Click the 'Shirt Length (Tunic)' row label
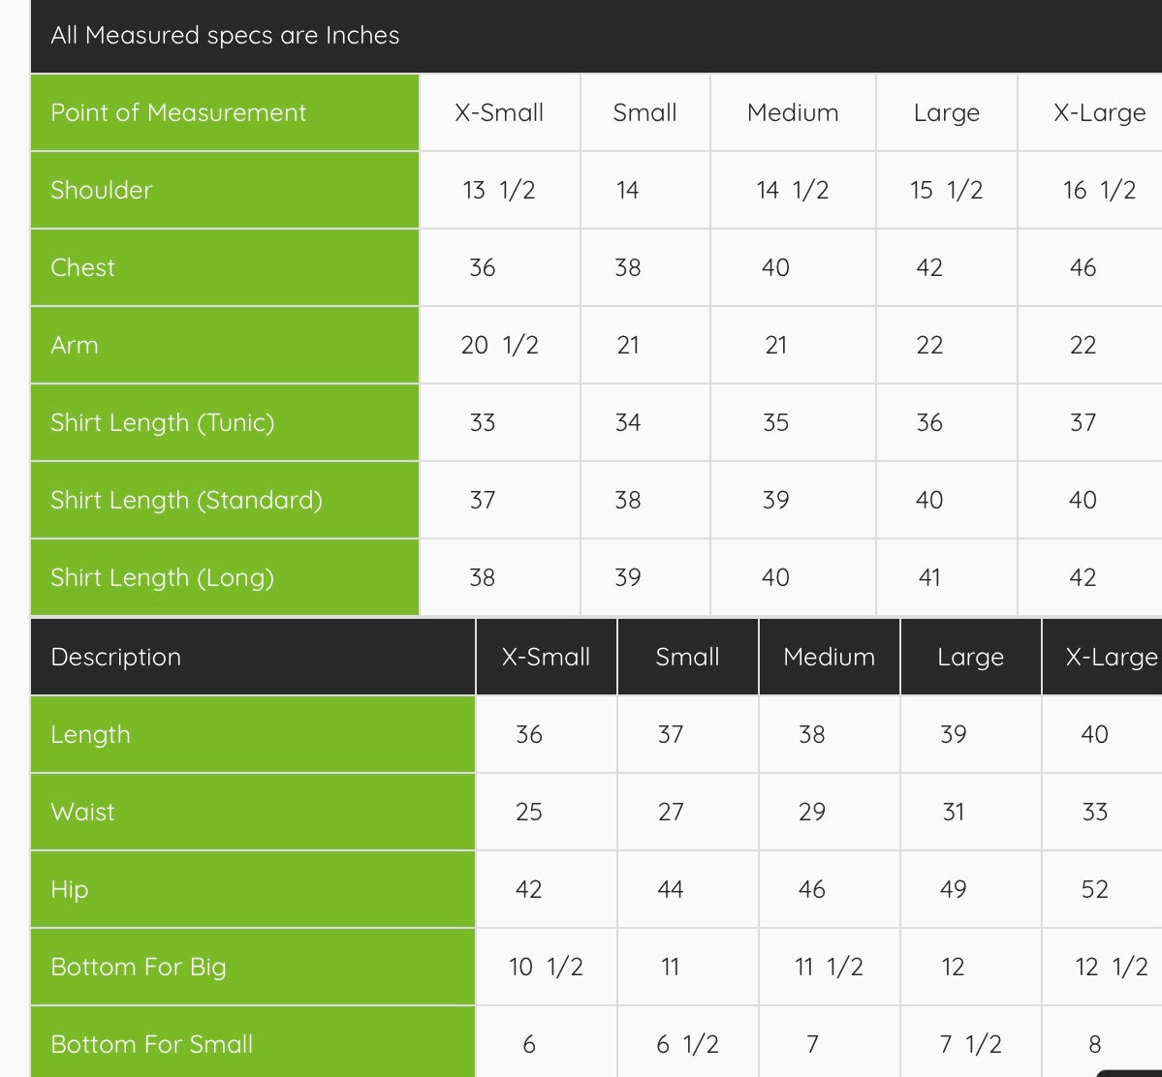The height and width of the screenshot is (1077, 1162). [163, 423]
